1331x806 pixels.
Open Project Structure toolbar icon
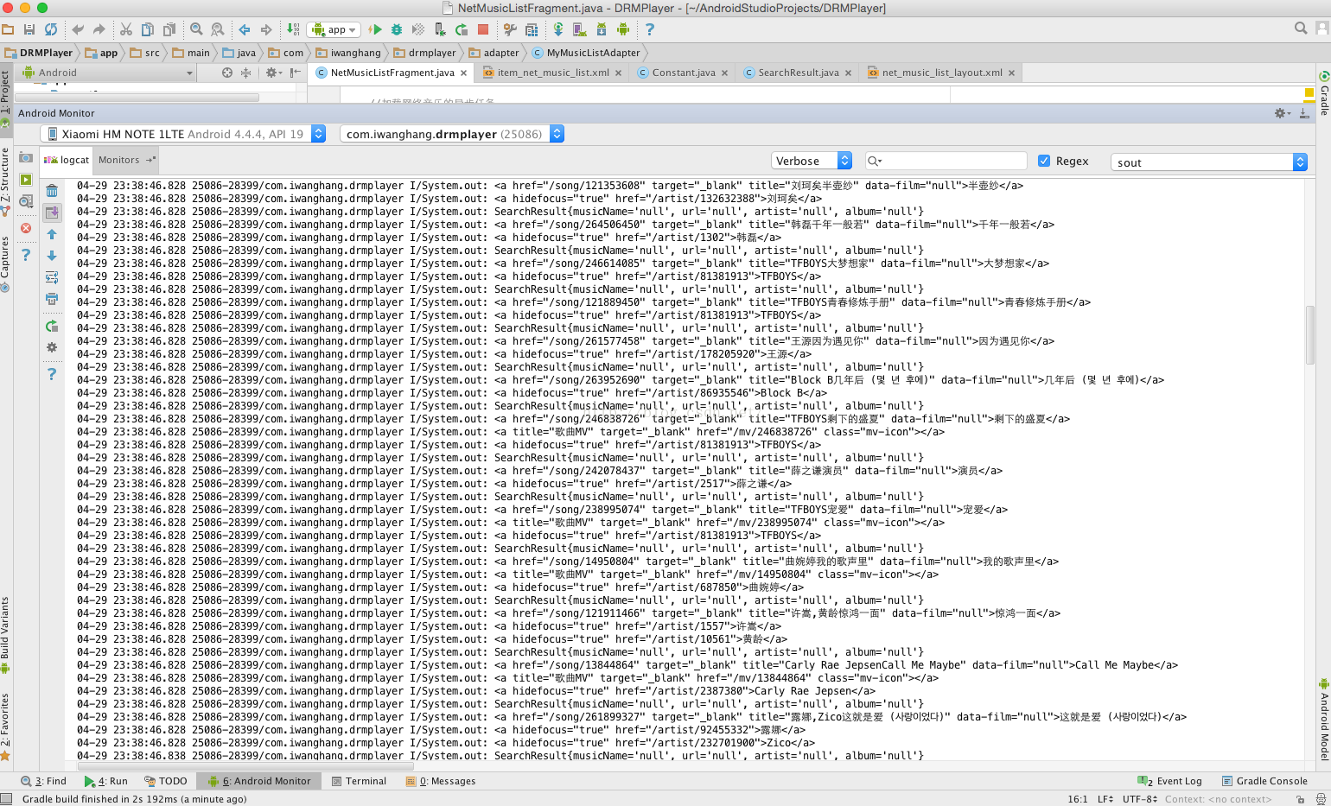tap(532, 29)
